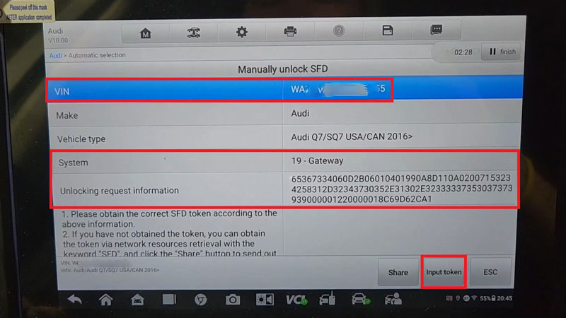Open the Maxi home icon in toolbar
The height and width of the screenshot is (318, 566).
tap(146, 33)
